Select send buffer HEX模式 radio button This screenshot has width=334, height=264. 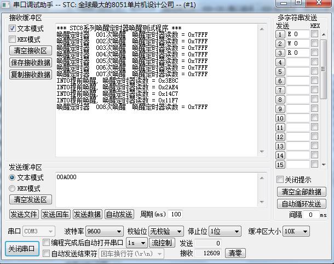click(x=12, y=188)
